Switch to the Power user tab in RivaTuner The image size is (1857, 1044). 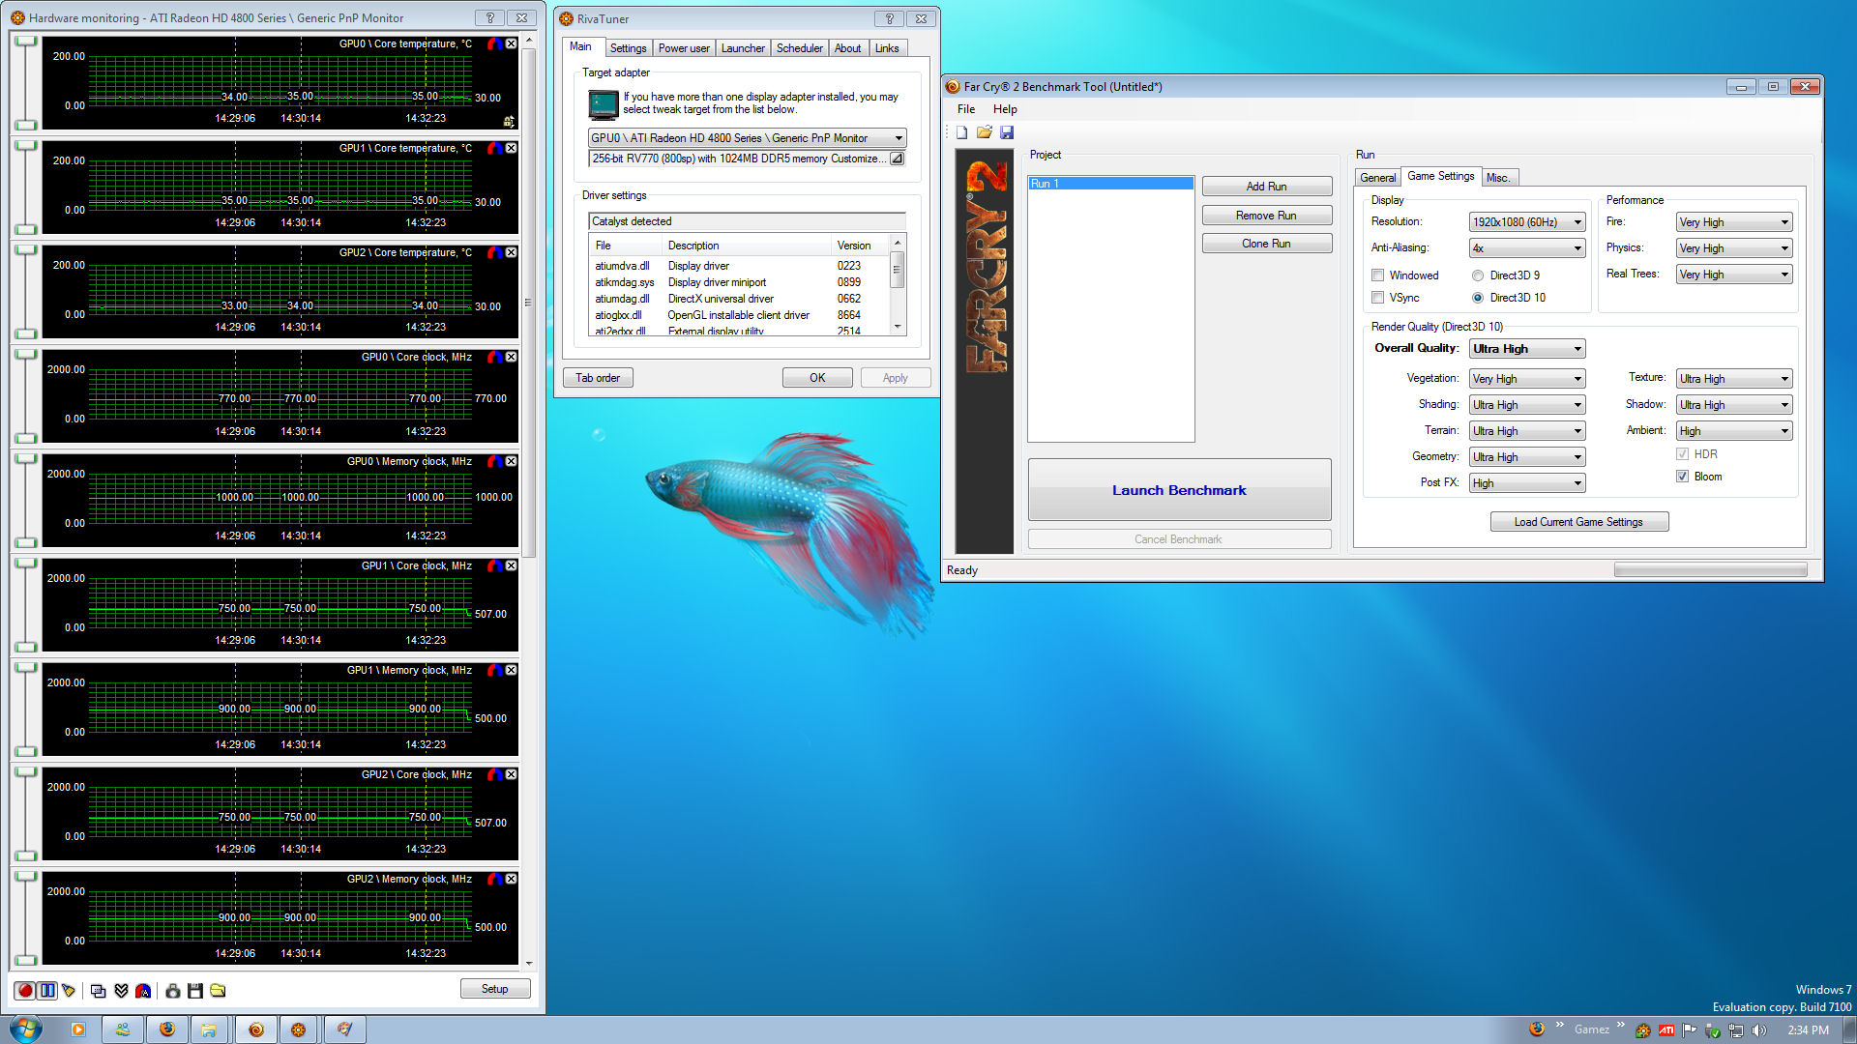684,48
